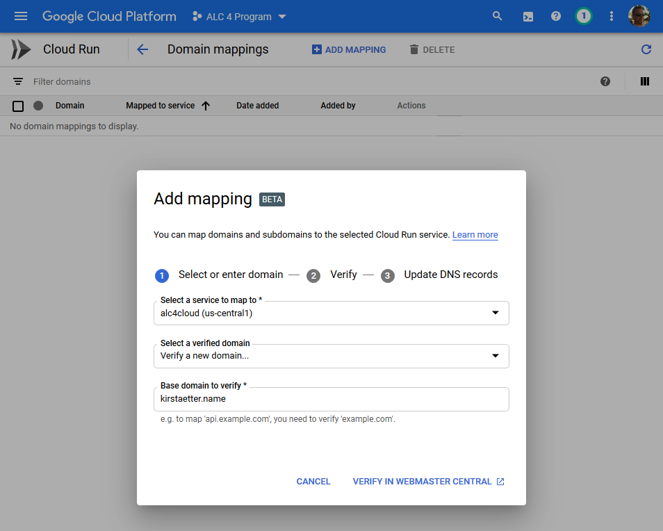The height and width of the screenshot is (531, 663).
Task: Click the CANCEL button
Action: 313,482
